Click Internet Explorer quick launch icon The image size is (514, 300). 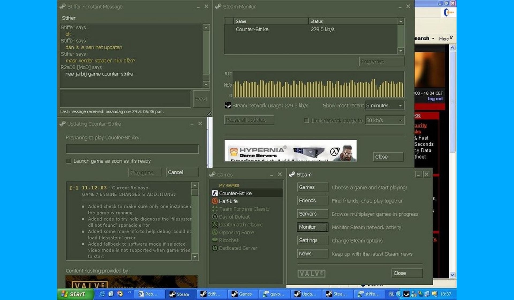point(102,294)
